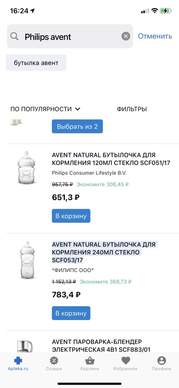Add the 783,4 ₽ bottle to cart
This screenshot has height=388, width=179.
click(x=71, y=313)
